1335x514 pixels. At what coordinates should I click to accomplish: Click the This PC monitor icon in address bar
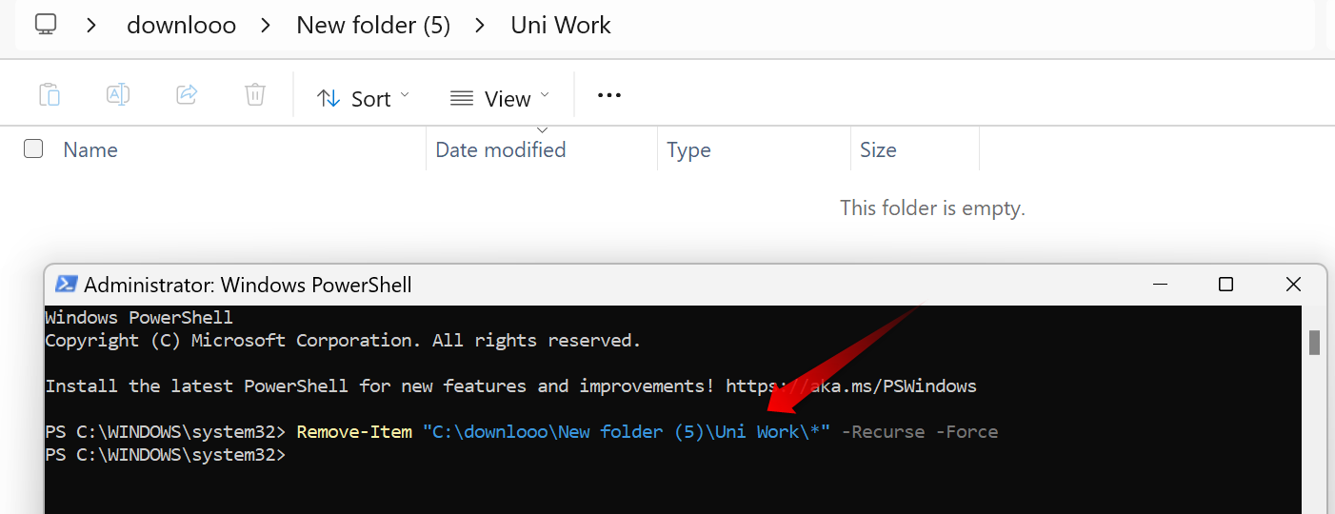point(46,24)
